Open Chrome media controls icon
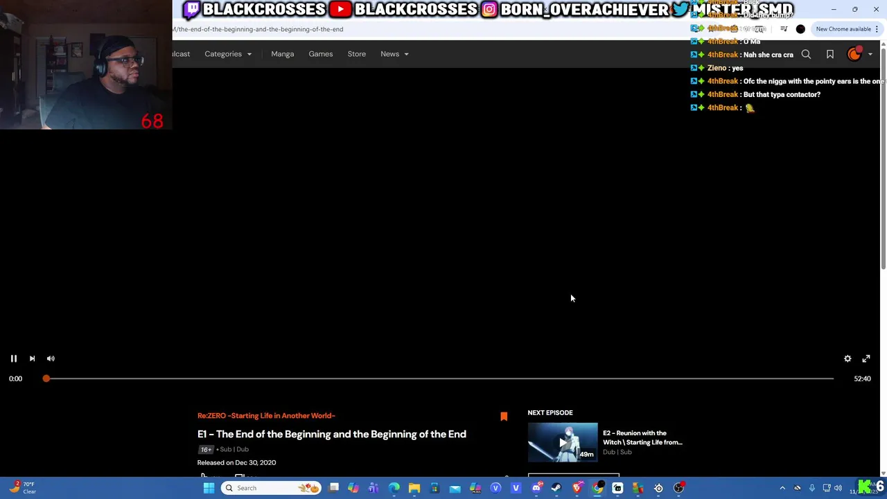 (784, 29)
